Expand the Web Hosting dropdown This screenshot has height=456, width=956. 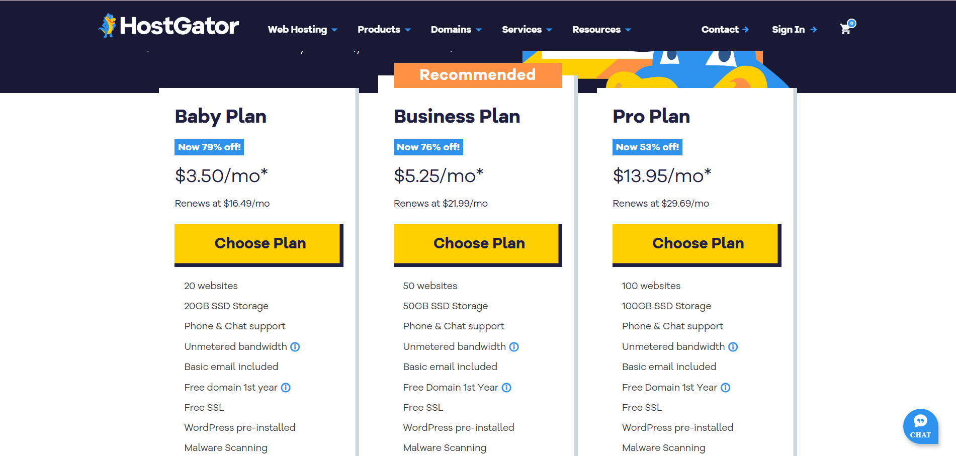pyautogui.click(x=302, y=30)
